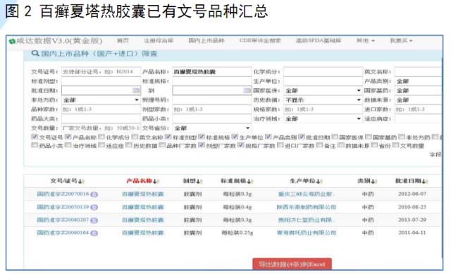Open license link 国药准字Z20070016
Image resolution: width=451 pixels, height=274 pixels.
[x=63, y=194]
